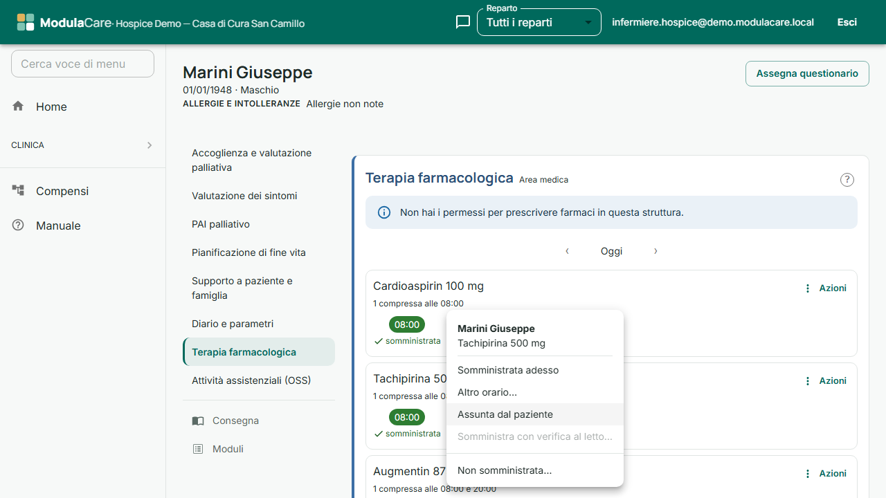
Task: Click Esci to log out
Action: click(847, 22)
